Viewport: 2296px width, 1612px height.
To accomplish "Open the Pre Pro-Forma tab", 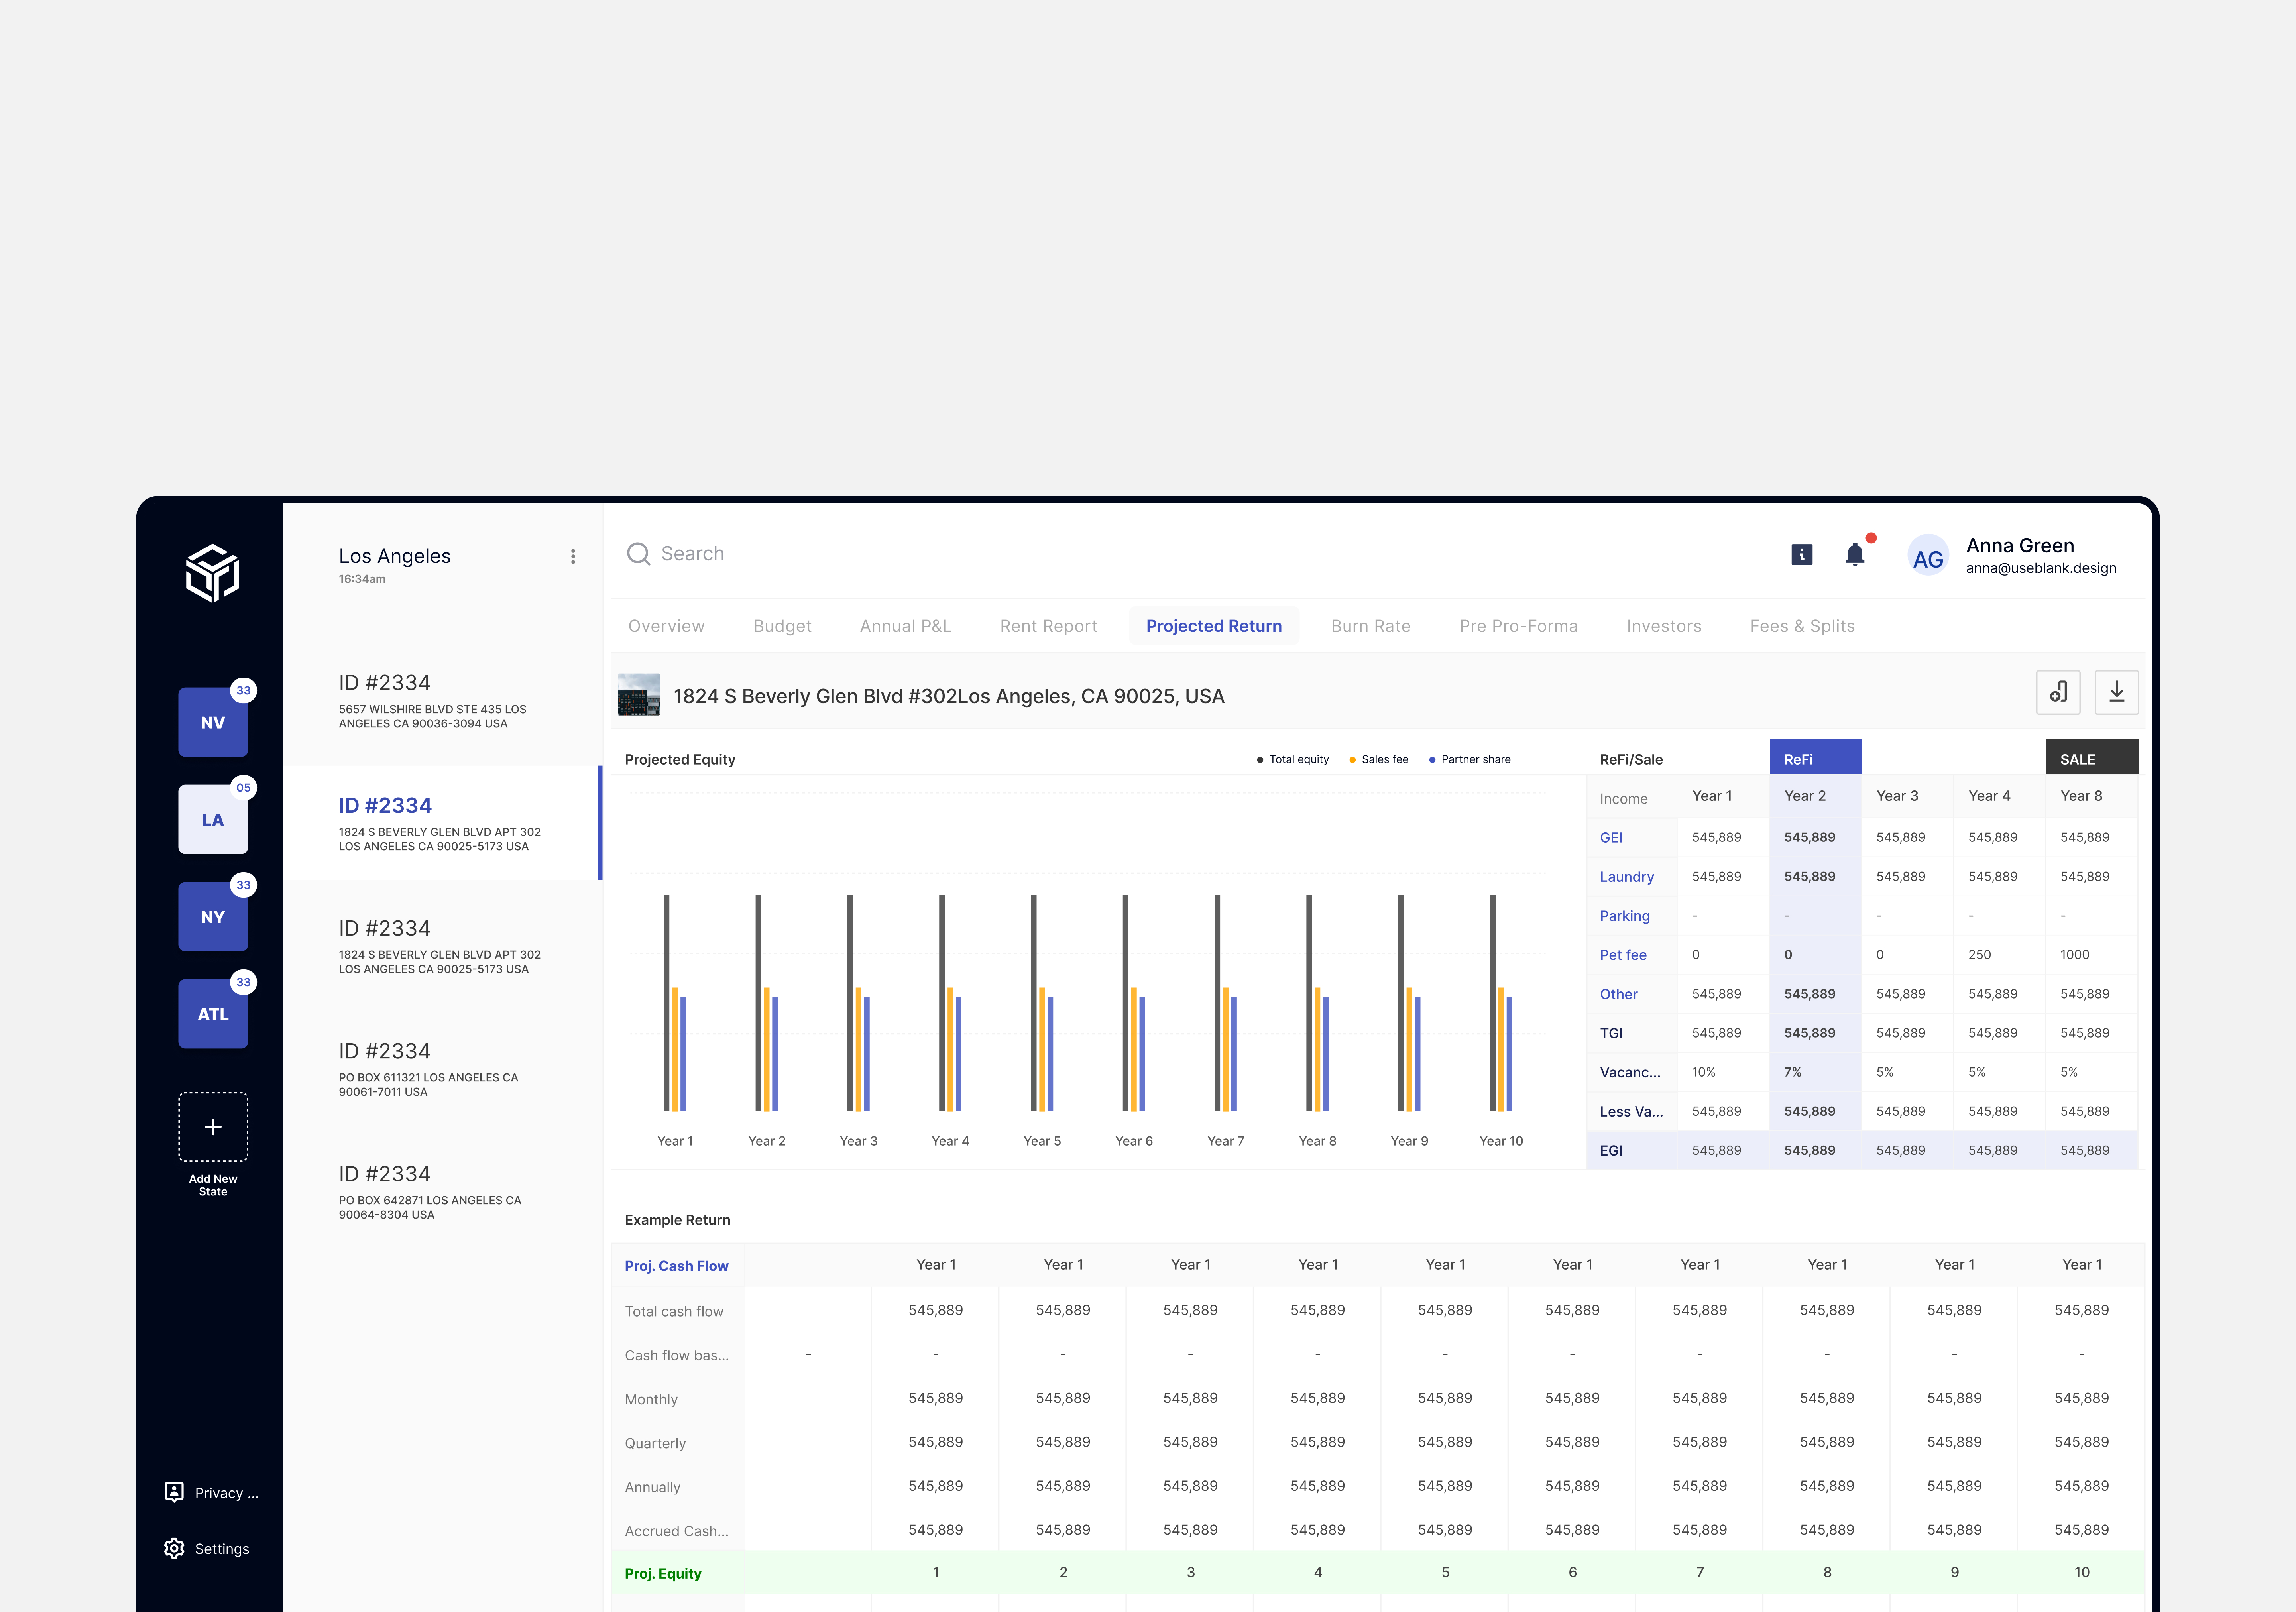I will click(1518, 626).
